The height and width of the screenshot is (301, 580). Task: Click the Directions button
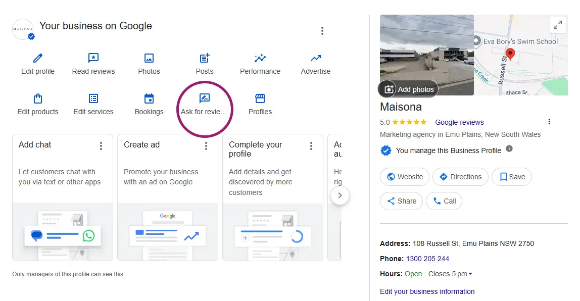click(461, 177)
